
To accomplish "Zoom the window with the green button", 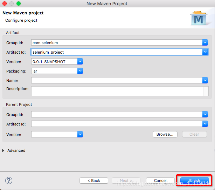I will point(19,4).
